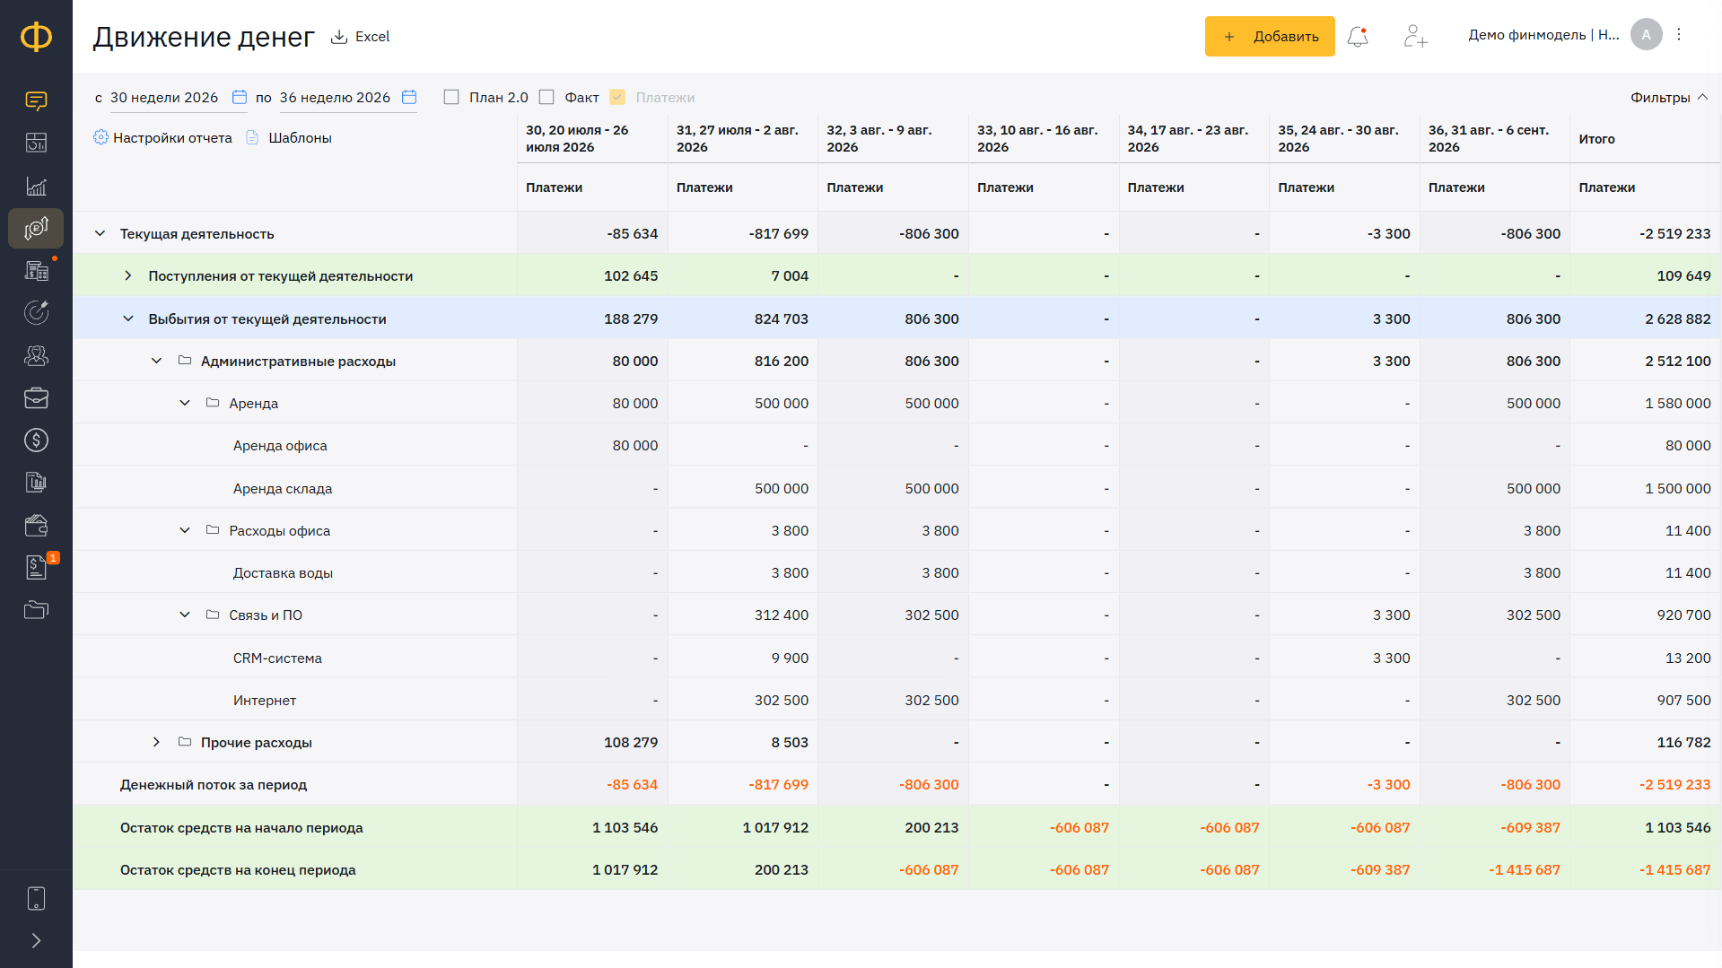
Task: Open the target goals sidebar icon
Action: [x=36, y=312]
